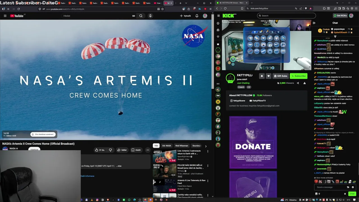
Task: Focus the YouTube Hledat search field
Action: click(x=99, y=16)
